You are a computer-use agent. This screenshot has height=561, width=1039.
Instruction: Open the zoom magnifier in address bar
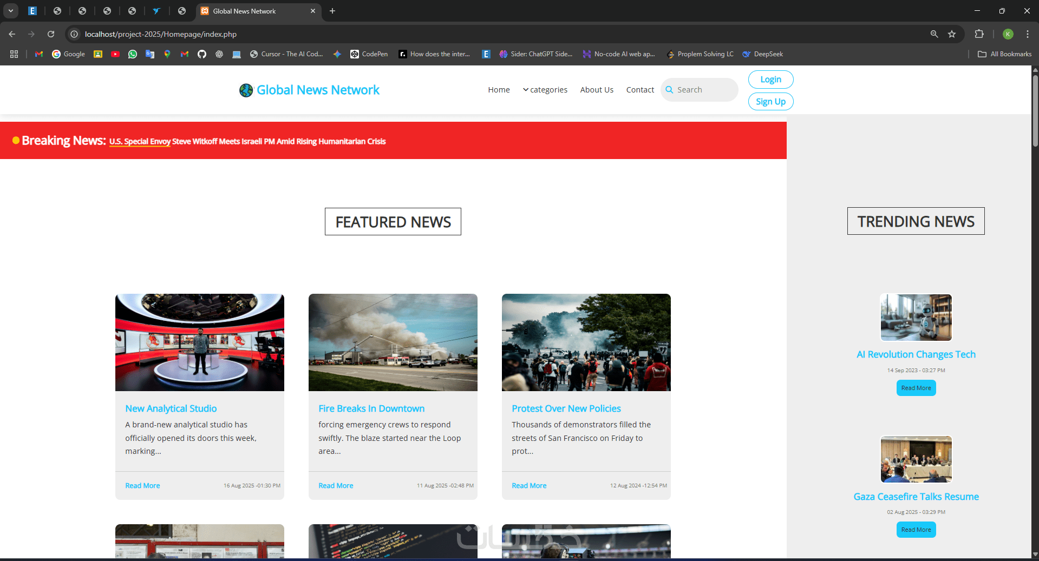click(x=934, y=34)
